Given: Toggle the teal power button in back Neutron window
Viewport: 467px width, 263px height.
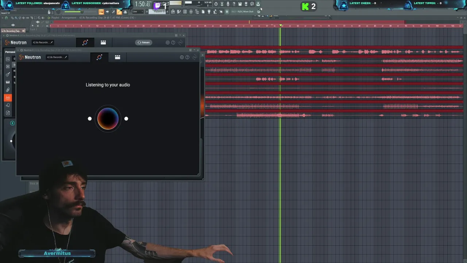Looking at the screenshot, I should tap(12, 123).
